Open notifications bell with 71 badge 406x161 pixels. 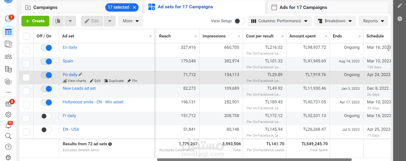point(8,125)
